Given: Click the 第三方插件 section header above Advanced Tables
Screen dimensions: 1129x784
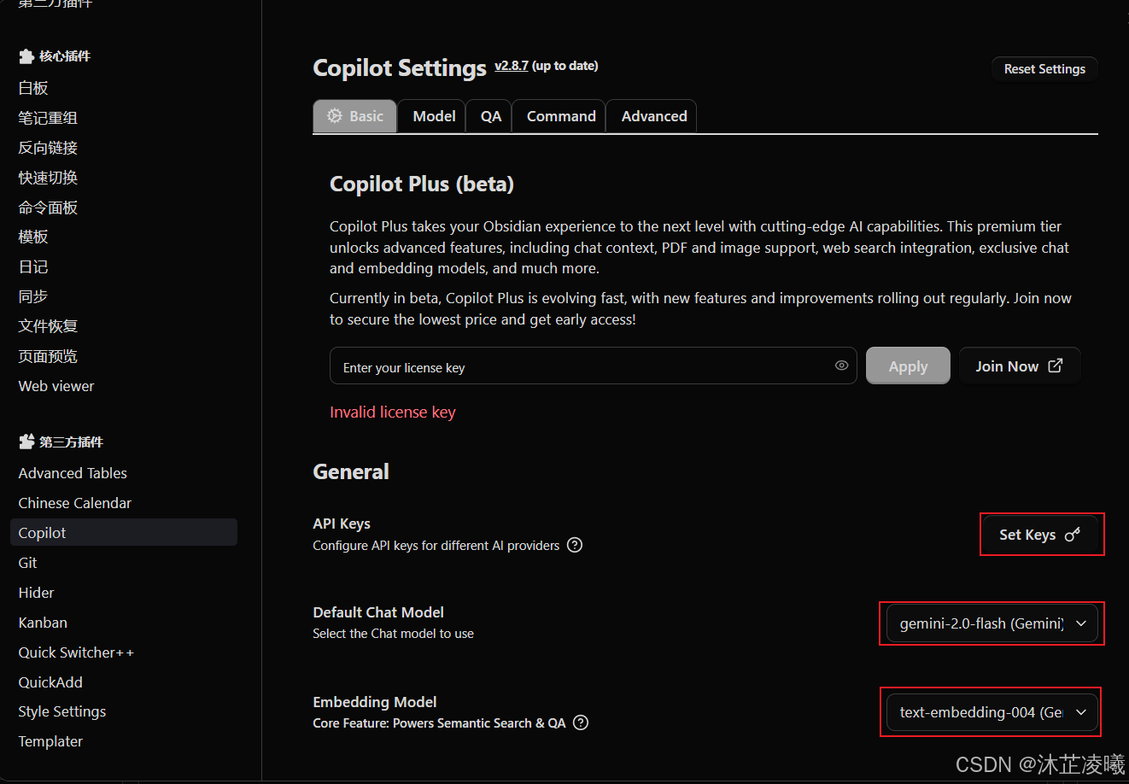Looking at the screenshot, I should pos(61,442).
